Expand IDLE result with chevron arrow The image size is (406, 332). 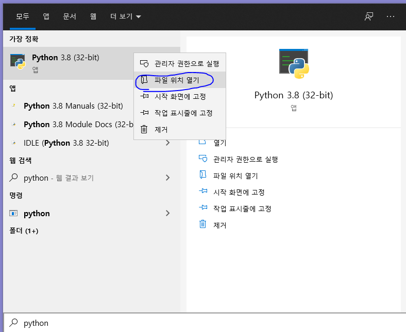[167, 143]
